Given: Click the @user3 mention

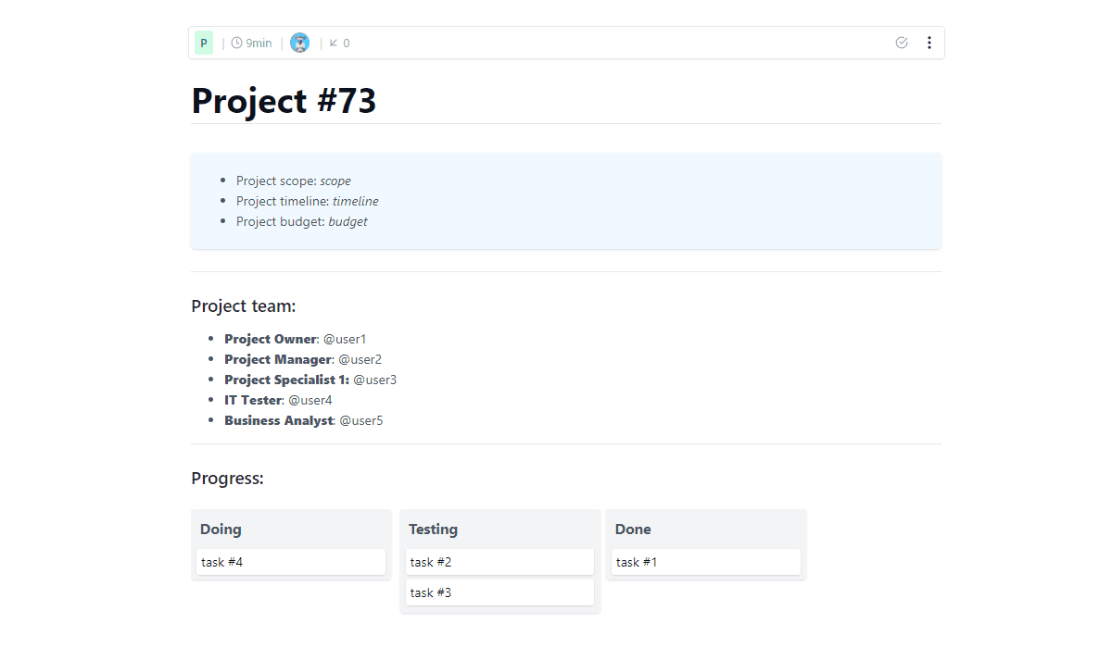Looking at the screenshot, I should (375, 380).
